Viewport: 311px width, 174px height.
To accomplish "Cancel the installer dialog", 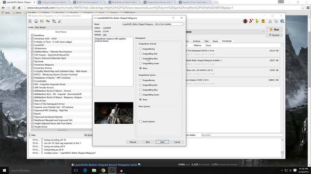I will tap(177, 142).
